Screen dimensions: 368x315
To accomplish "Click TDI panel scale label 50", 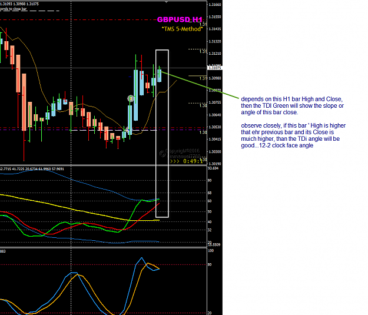I will (x=210, y=211).
